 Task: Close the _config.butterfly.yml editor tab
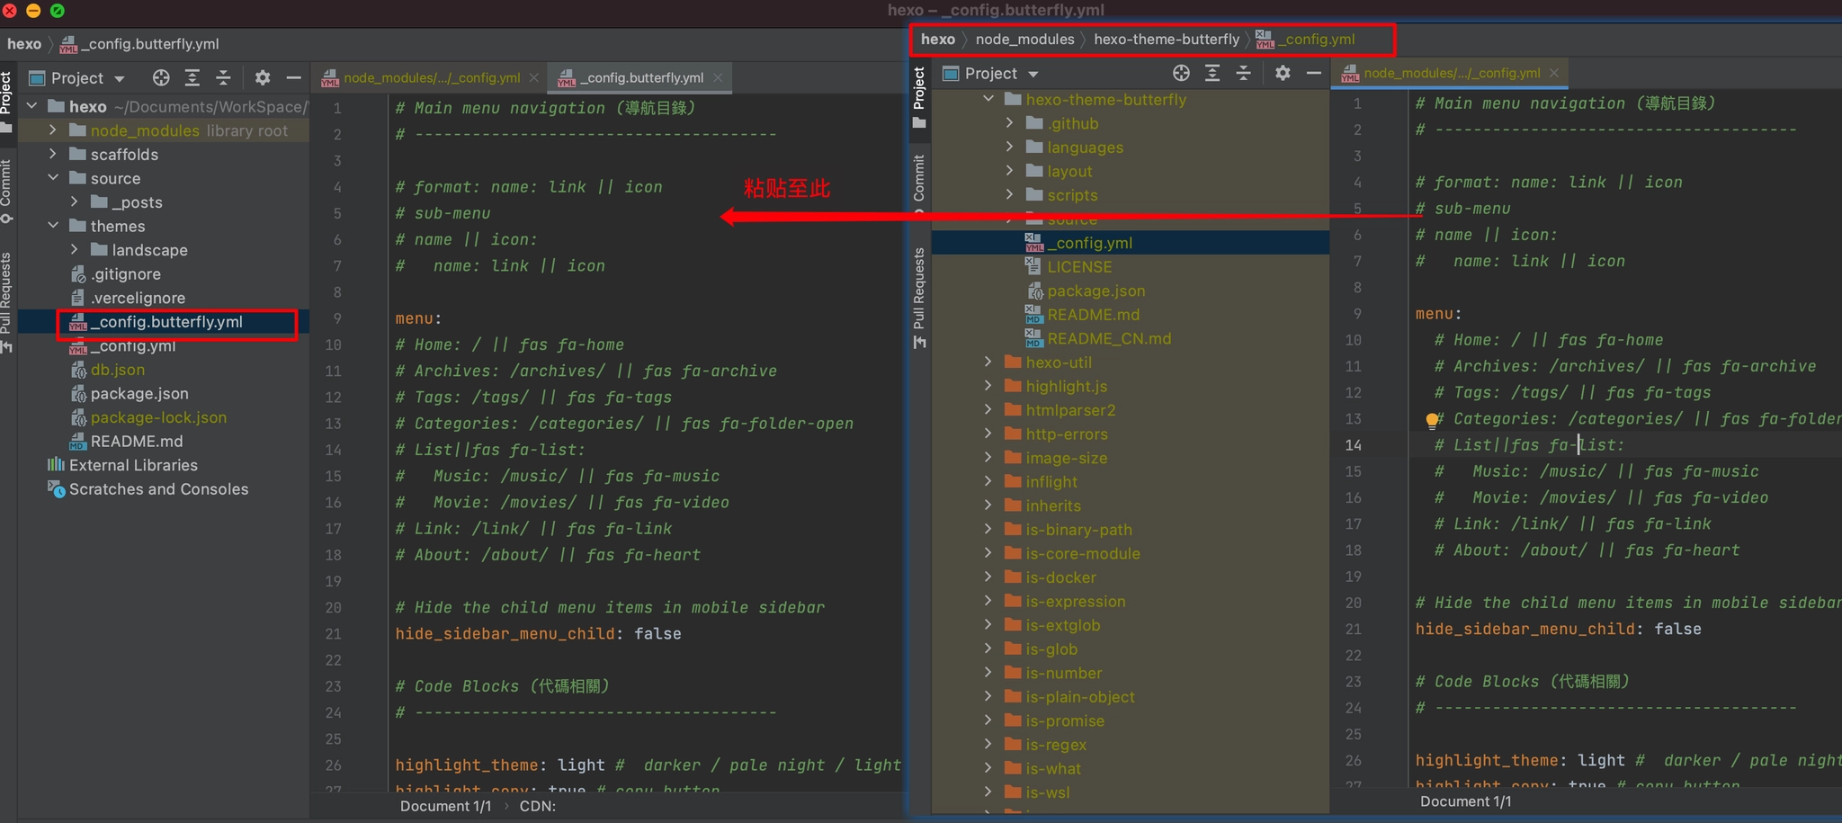[718, 78]
